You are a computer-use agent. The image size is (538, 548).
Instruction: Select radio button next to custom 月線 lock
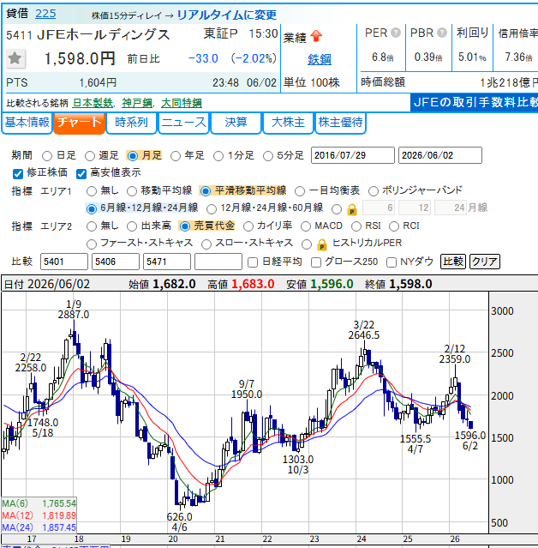(x=337, y=209)
